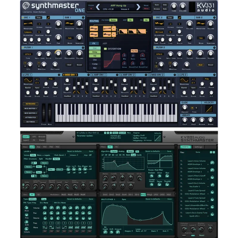
Task: Open AMP ENV 2 gear menu
Action: [146, 75]
